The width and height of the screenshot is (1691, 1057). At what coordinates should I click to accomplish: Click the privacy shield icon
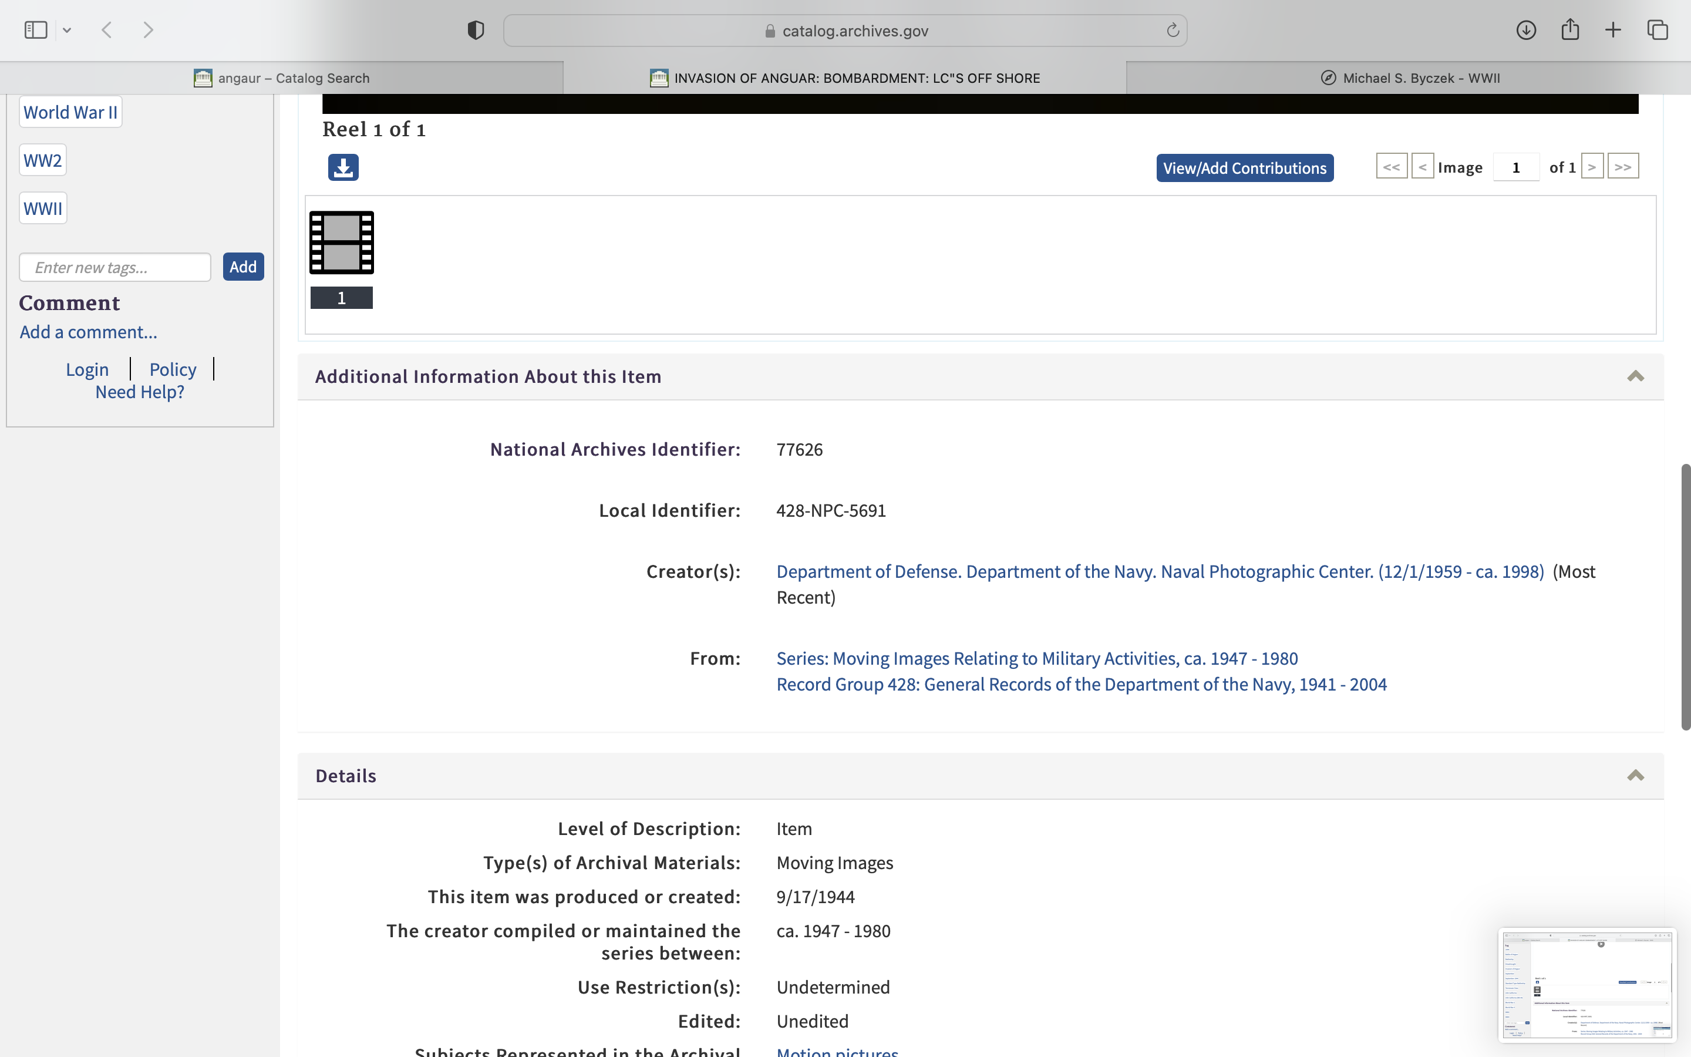click(476, 30)
